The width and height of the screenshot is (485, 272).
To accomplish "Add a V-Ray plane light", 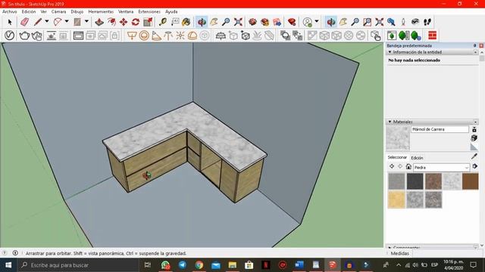I will pyautogui.click(x=132, y=36).
